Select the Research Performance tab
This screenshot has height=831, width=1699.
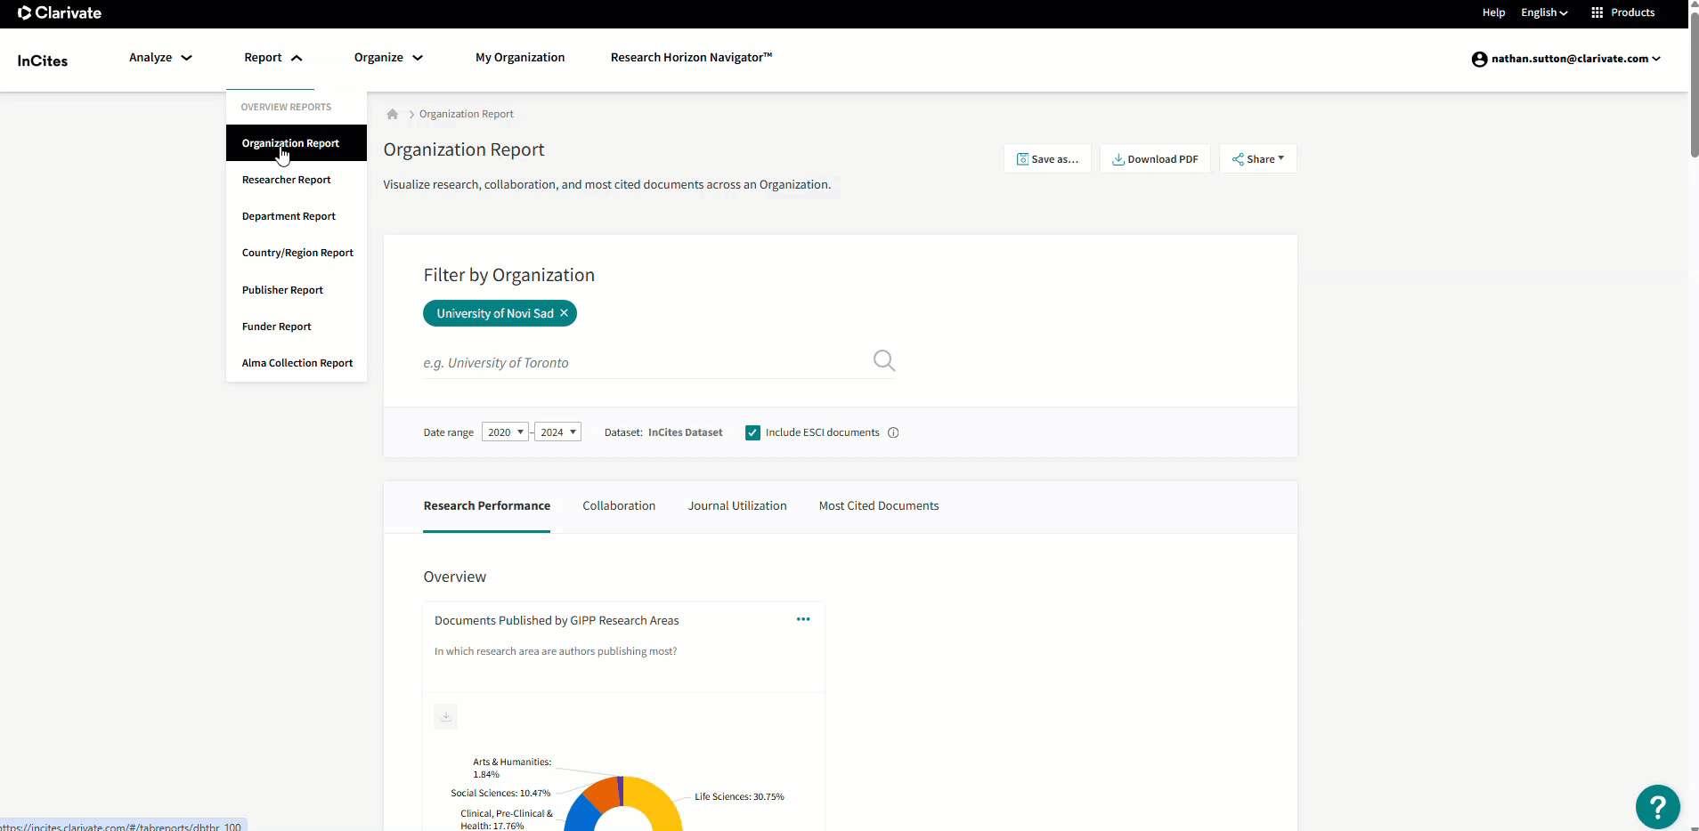click(x=487, y=505)
